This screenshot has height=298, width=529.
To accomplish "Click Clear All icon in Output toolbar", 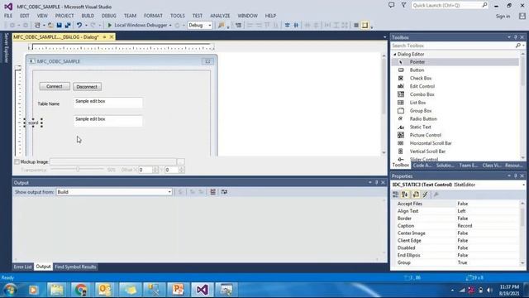I will (x=212, y=192).
